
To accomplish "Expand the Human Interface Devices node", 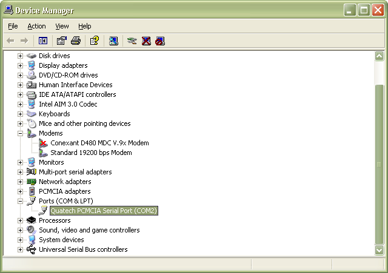I will [20, 85].
